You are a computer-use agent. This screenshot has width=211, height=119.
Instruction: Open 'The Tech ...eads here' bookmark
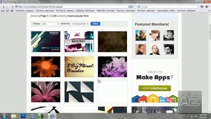point(146,11)
